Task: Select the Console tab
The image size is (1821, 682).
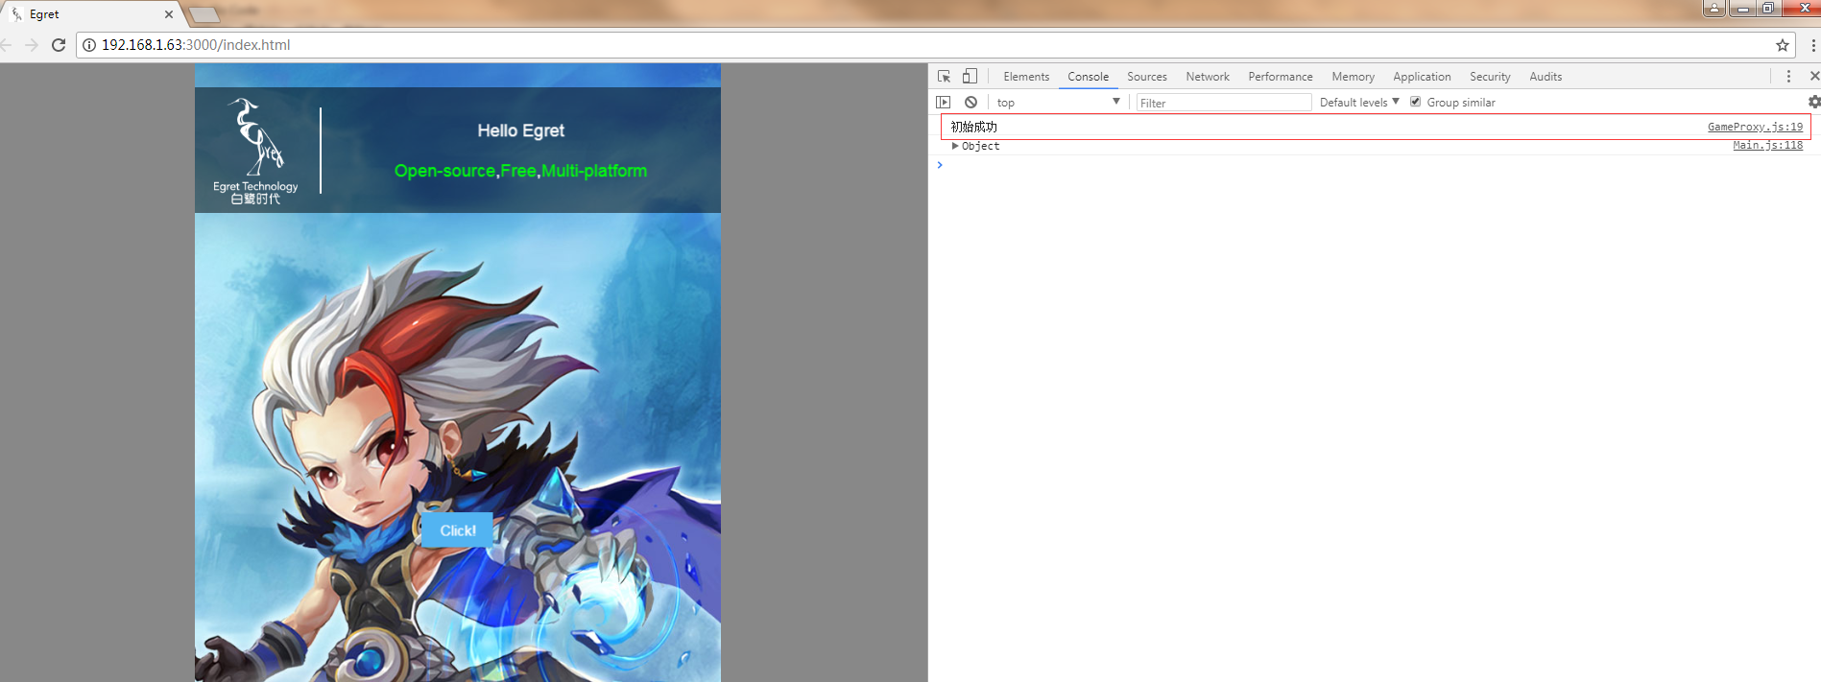Action: (1088, 77)
